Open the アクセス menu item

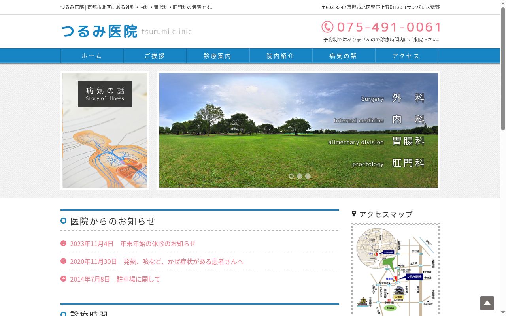click(x=406, y=56)
